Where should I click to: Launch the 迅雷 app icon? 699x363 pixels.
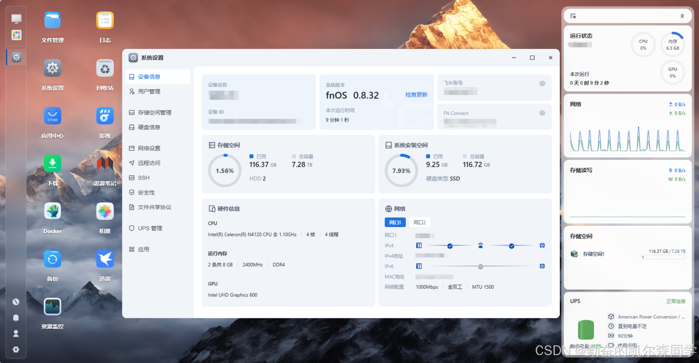105,259
